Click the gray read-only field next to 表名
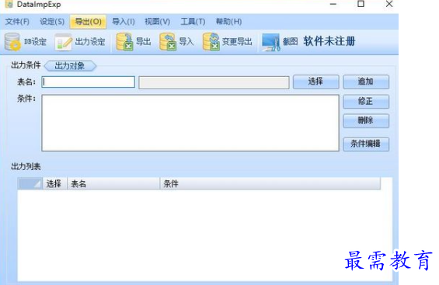Viewport: 439px width, 285px height. 214,82
